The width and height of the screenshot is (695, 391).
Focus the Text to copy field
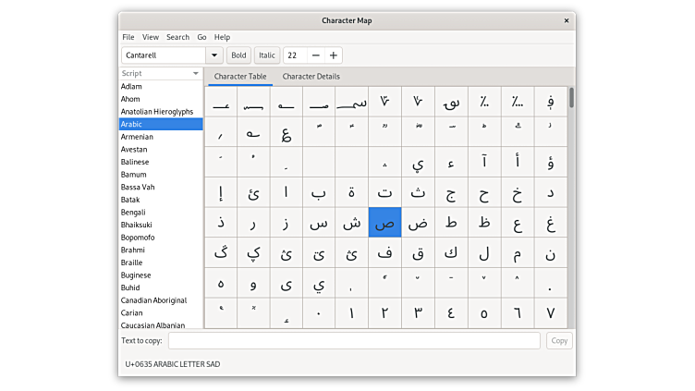[x=354, y=340]
